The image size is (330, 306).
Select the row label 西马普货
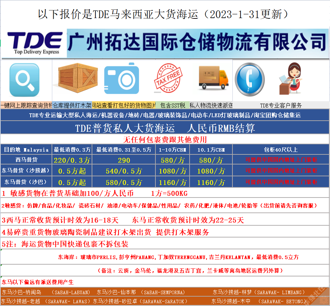(26, 160)
